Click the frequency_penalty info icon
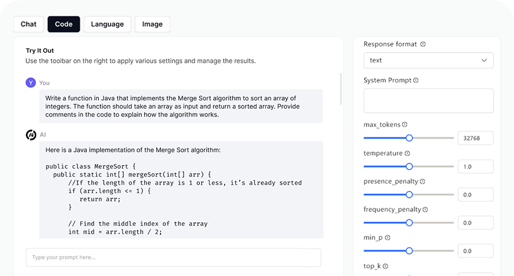The height and width of the screenshot is (276, 514). coord(425,210)
